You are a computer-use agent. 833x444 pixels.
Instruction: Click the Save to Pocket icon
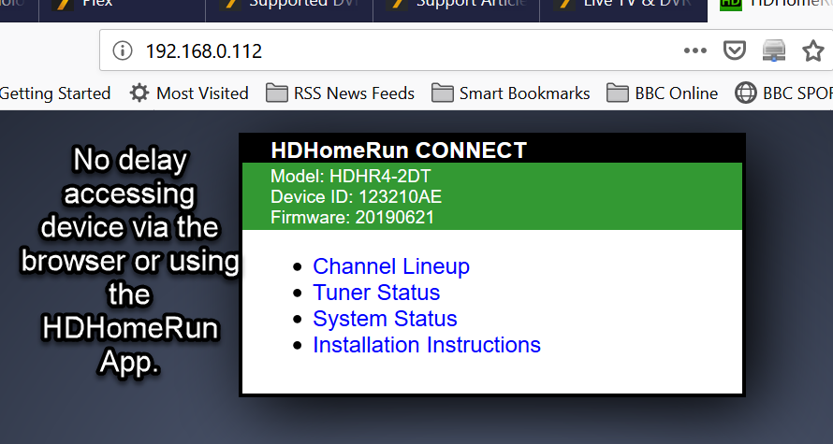735,50
